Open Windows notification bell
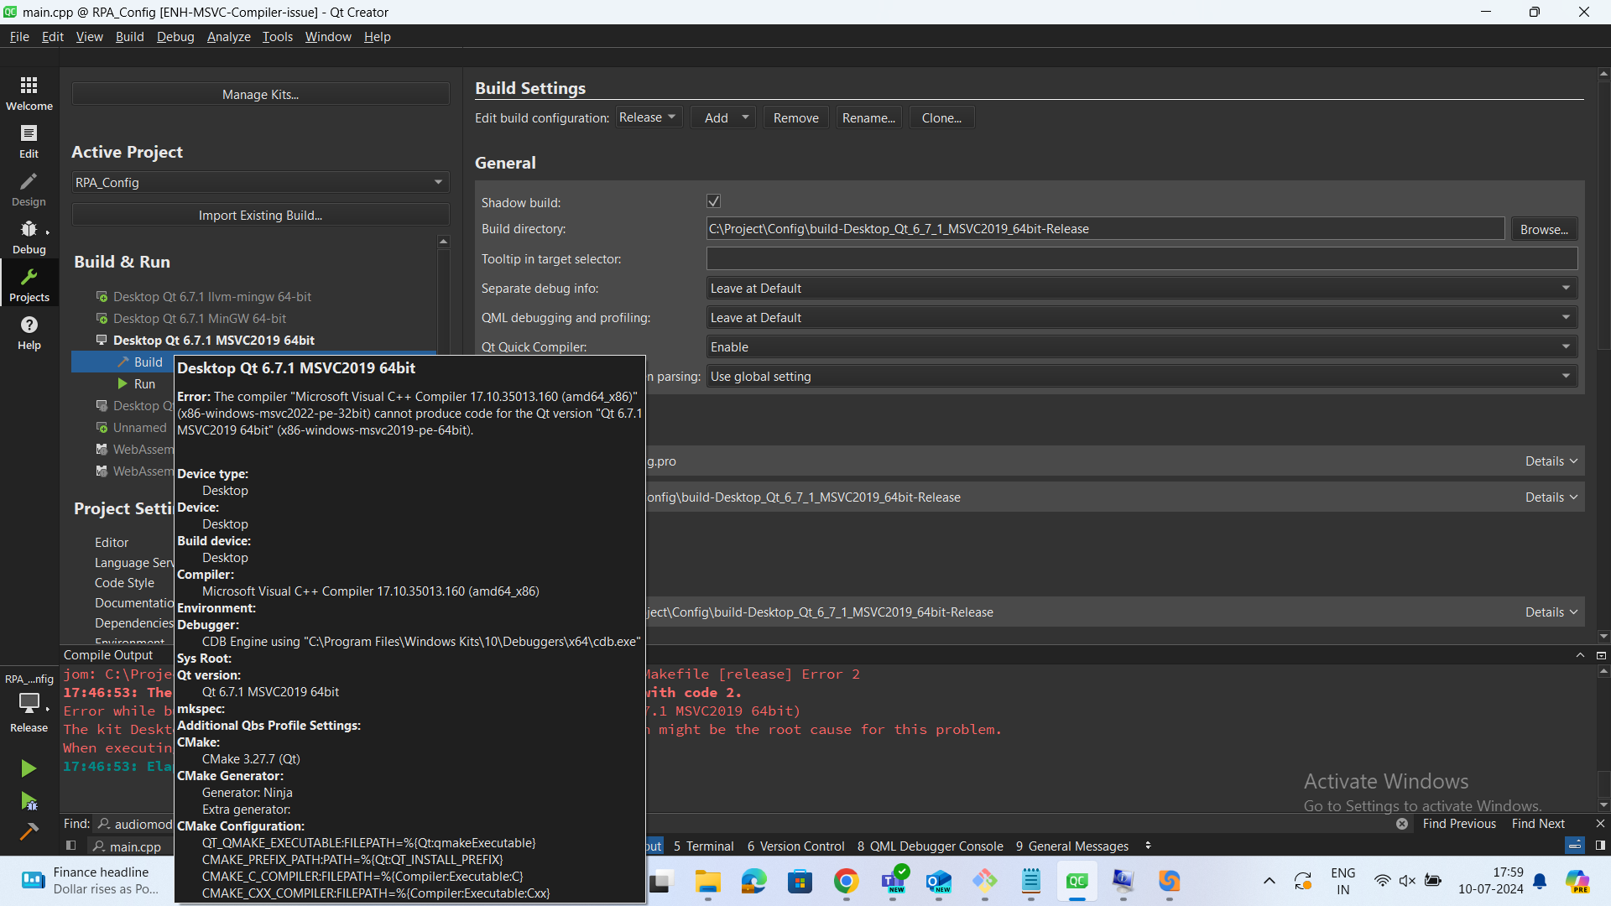Viewport: 1611px width, 906px height. pos(1540,881)
